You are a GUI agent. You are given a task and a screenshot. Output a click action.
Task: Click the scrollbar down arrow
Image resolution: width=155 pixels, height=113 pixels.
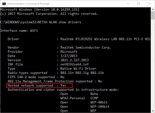pyautogui.click(x=153, y=111)
